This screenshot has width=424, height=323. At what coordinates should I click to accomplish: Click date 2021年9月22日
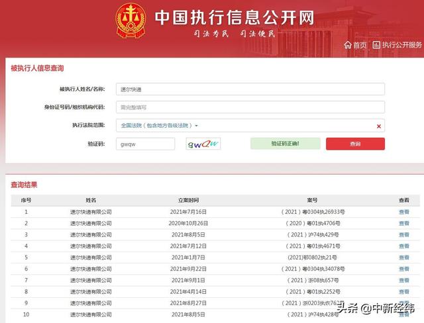pos(188,269)
